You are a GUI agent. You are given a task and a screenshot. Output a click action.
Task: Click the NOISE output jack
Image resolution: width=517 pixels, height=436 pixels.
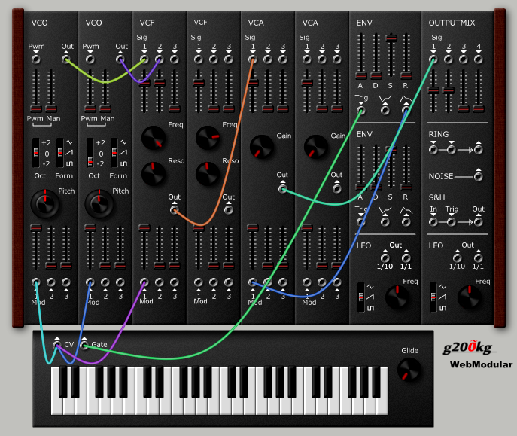479,177
